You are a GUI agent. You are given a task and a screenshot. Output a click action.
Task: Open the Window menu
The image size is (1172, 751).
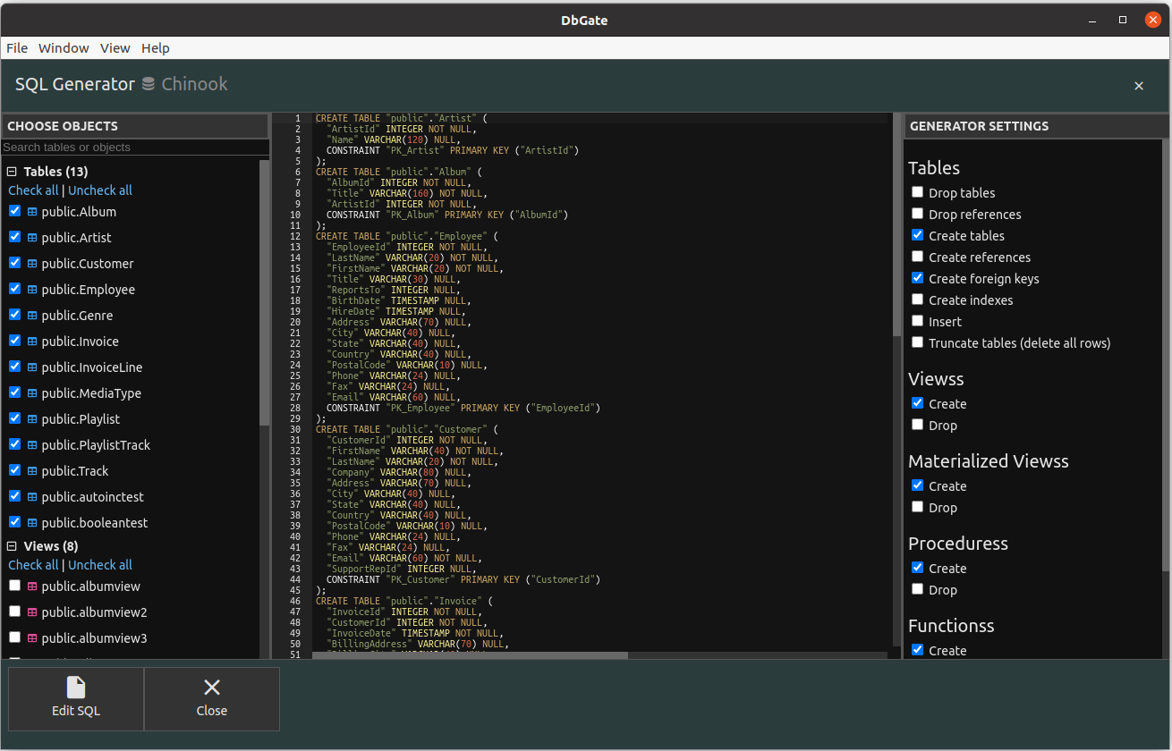pyautogui.click(x=64, y=48)
